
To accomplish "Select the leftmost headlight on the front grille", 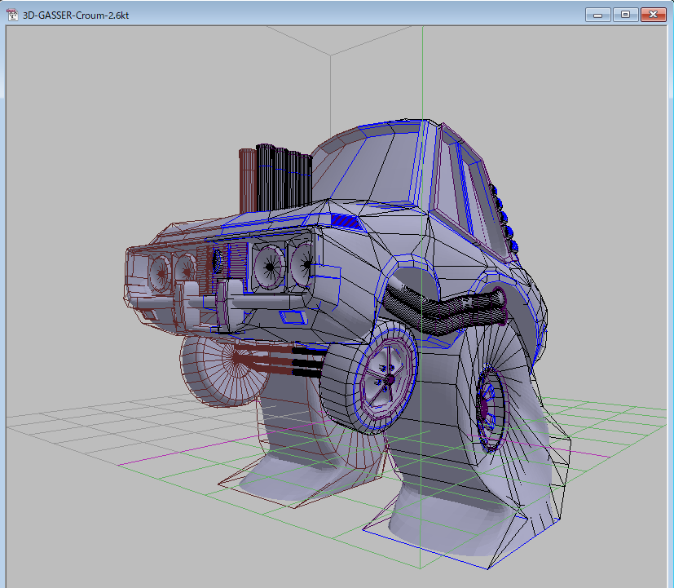I will coord(156,268).
